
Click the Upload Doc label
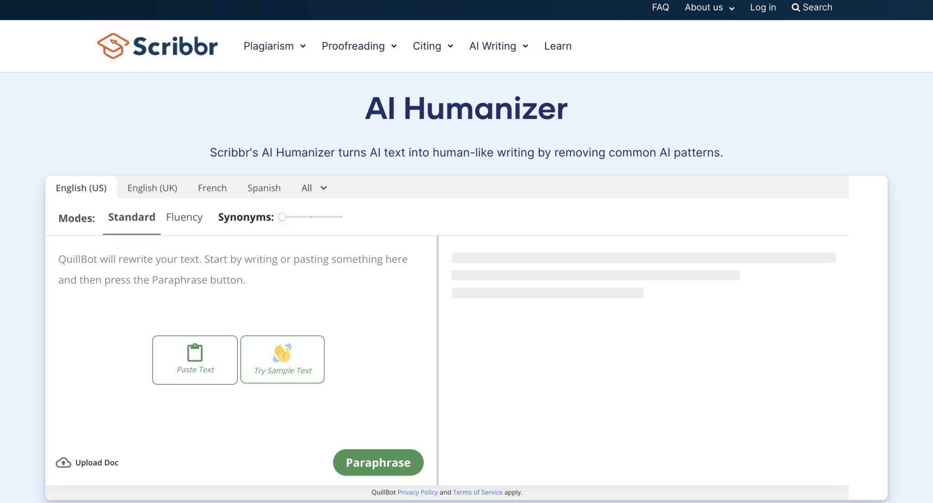[x=97, y=462]
